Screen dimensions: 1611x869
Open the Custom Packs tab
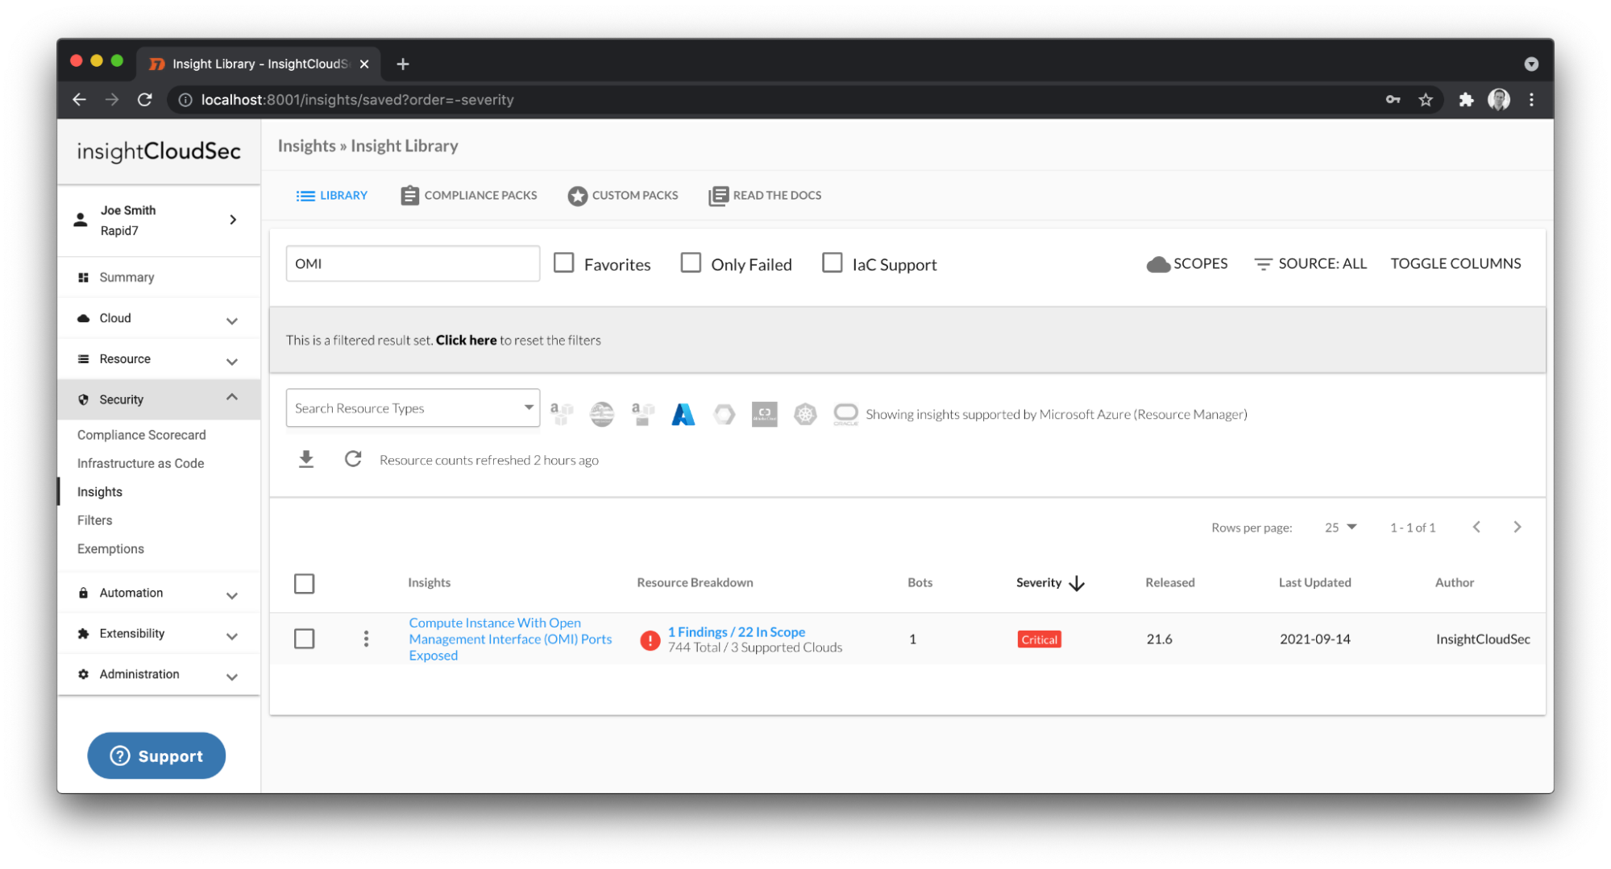[x=623, y=196]
